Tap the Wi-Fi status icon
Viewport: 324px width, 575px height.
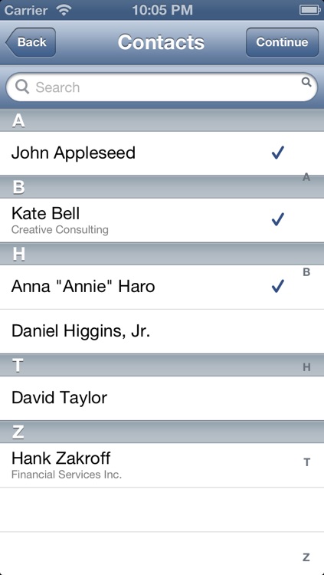click(x=64, y=10)
